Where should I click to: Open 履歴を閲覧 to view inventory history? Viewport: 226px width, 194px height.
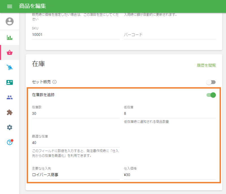tap(205, 65)
